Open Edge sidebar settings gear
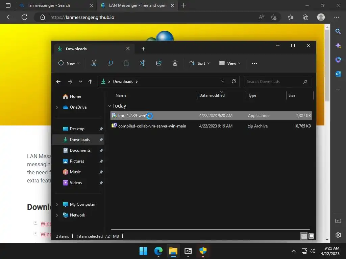Viewport: 346px width, 259px height. (x=338, y=235)
